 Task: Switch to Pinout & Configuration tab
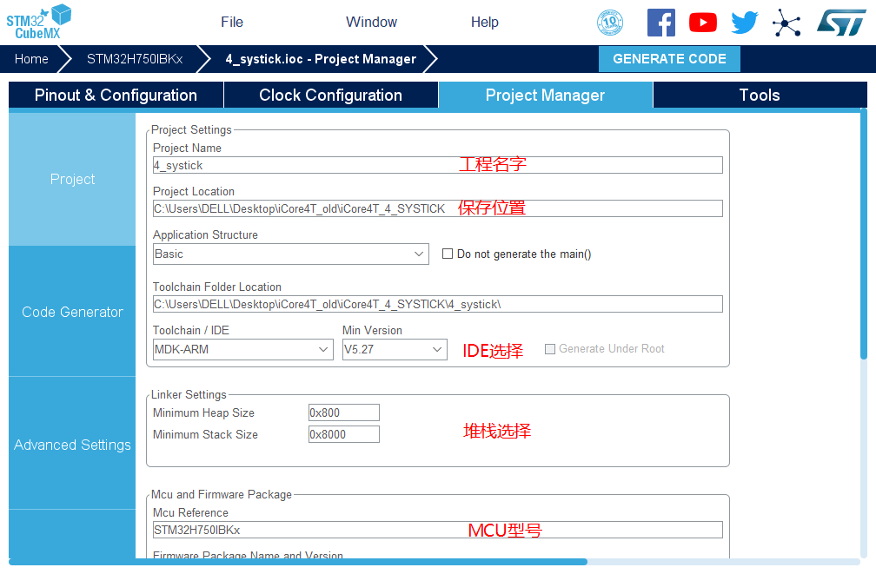tap(116, 96)
